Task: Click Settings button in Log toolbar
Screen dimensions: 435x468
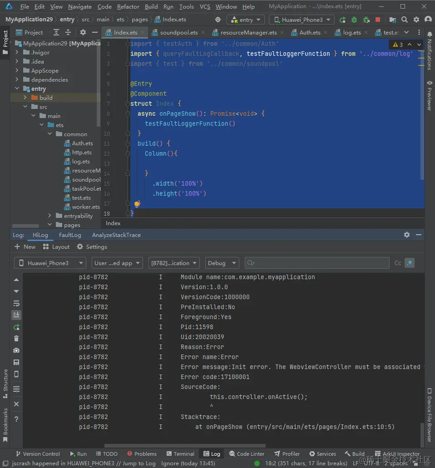Action: (x=92, y=247)
